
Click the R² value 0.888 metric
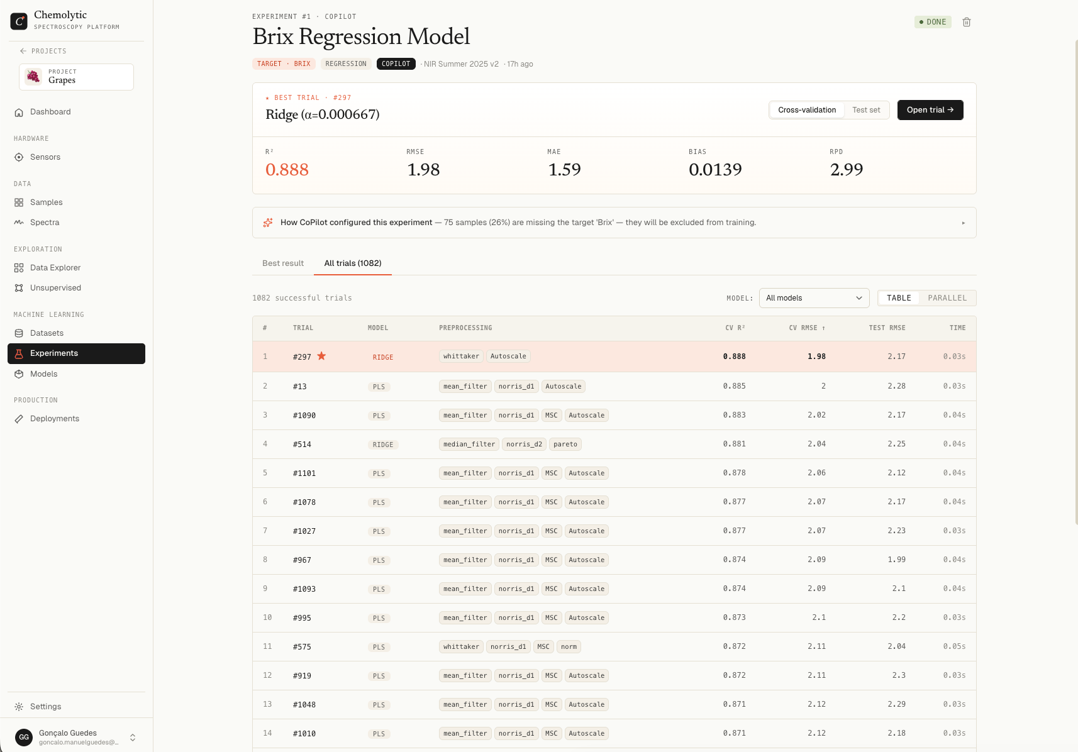pyautogui.click(x=287, y=170)
